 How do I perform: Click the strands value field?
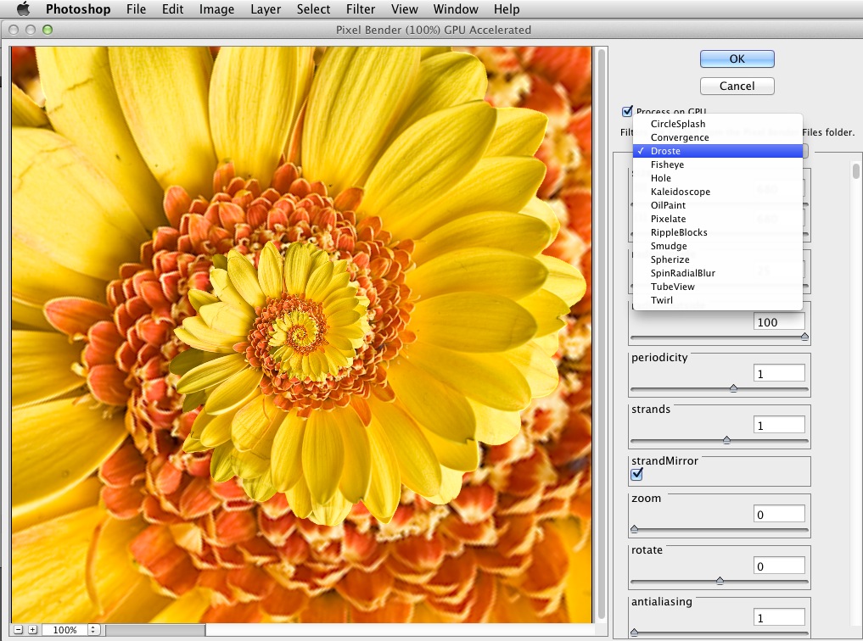(x=779, y=425)
